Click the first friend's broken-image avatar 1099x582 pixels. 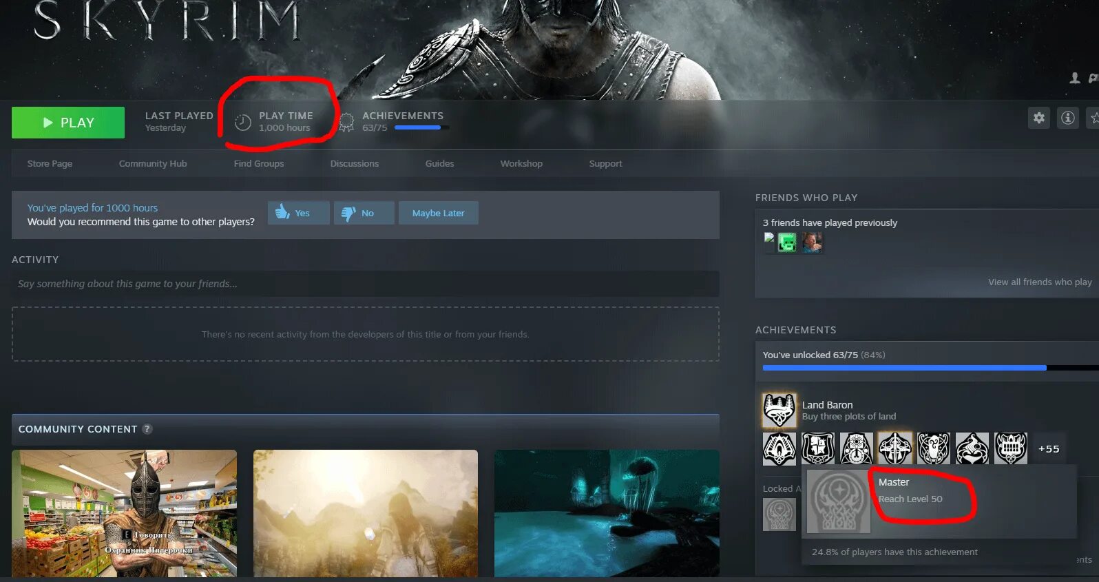[x=769, y=242]
